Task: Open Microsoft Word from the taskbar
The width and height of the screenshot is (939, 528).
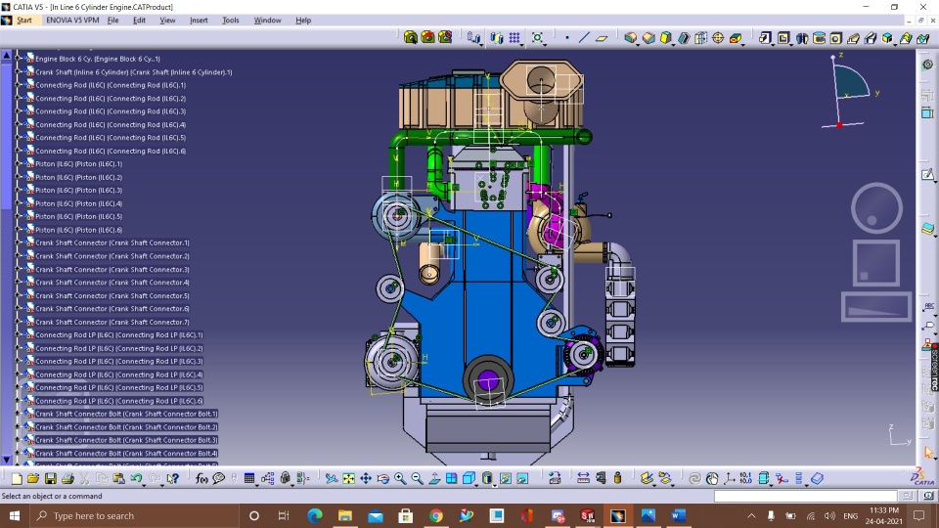Action: [x=679, y=515]
